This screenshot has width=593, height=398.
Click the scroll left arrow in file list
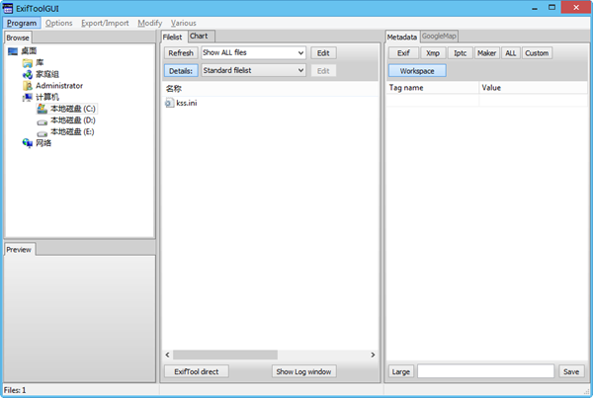168,355
